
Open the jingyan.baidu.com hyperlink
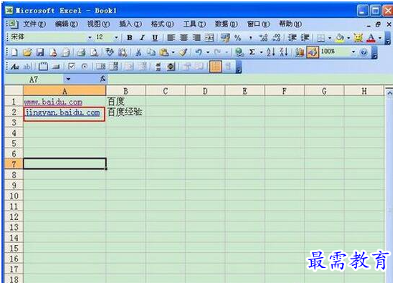click(62, 112)
